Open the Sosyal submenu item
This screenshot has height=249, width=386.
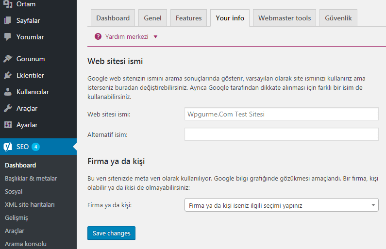14,191
